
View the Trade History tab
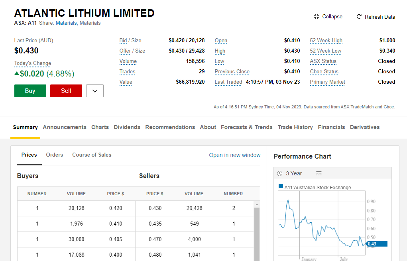click(295, 127)
